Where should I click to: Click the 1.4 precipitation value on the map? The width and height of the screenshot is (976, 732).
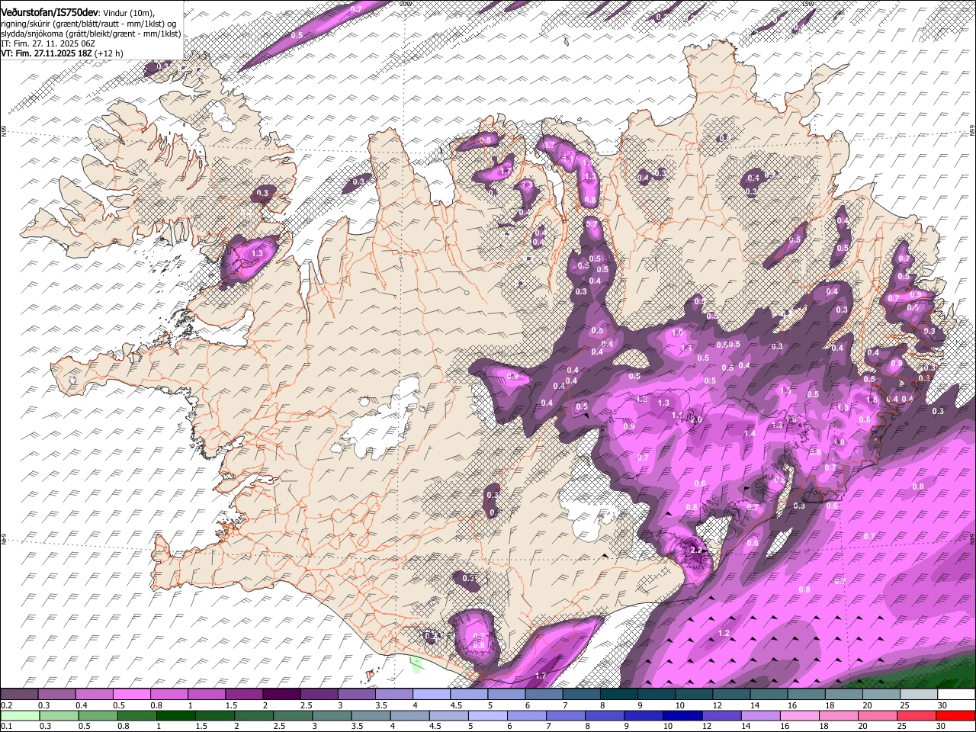(x=750, y=434)
